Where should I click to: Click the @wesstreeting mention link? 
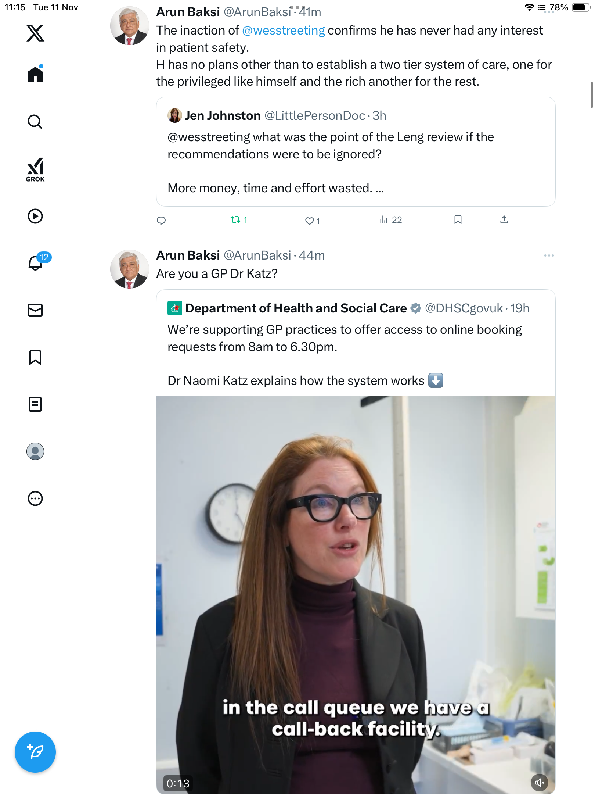pyautogui.click(x=283, y=31)
